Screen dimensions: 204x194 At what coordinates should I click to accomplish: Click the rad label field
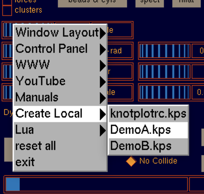[120, 51]
